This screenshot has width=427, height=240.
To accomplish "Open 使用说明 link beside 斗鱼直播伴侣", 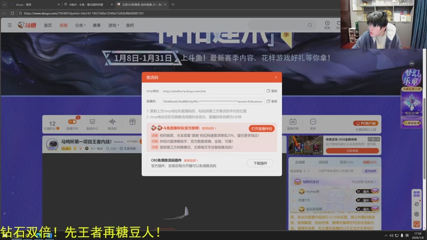I will click(209, 128).
